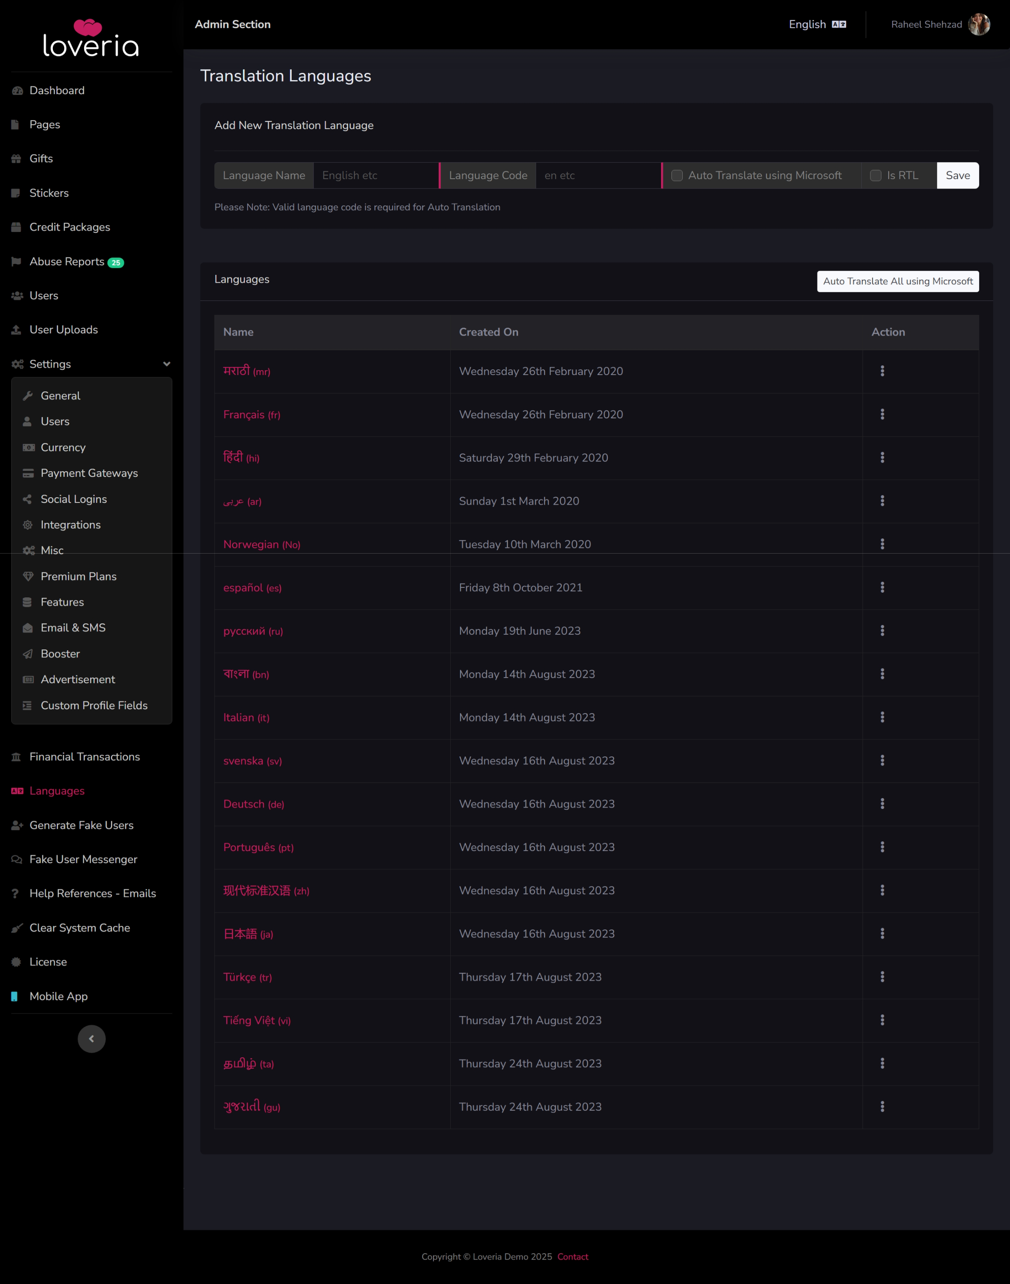Open the español (es) language link
The height and width of the screenshot is (1284, 1010).
252,588
